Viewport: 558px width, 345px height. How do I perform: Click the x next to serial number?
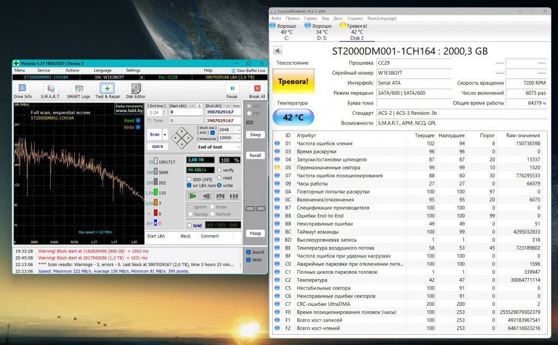coord(142,77)
